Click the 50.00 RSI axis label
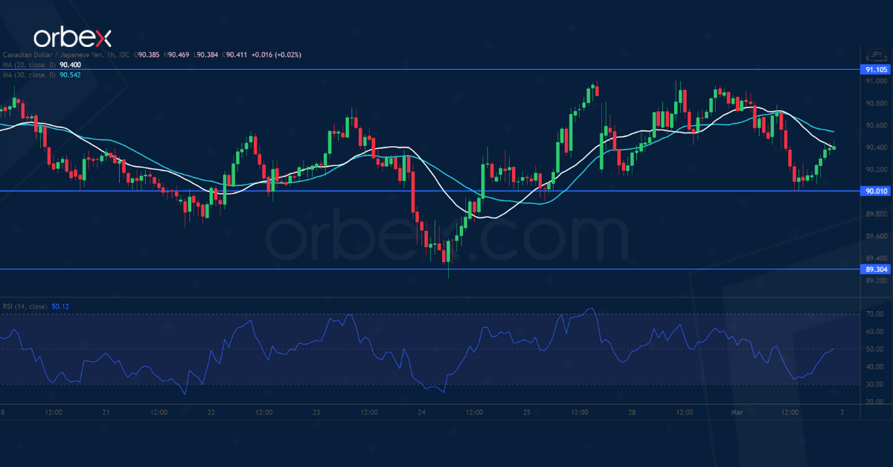The height and width of the screenshot is (467, 893). click(874, 349)
